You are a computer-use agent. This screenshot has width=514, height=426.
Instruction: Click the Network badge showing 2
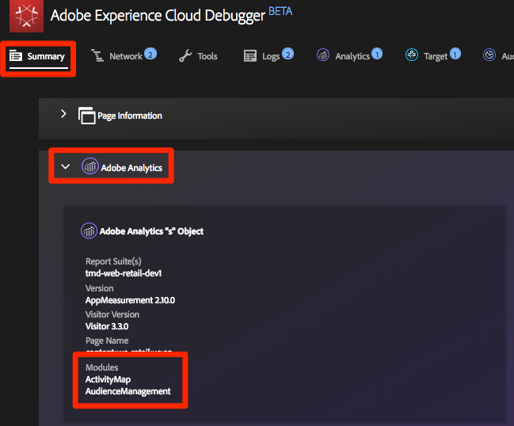click(150, 54)
